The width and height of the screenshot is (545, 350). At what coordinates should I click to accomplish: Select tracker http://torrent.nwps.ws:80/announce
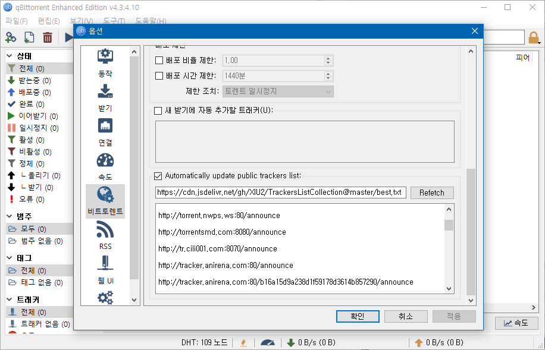click(219, 216)
